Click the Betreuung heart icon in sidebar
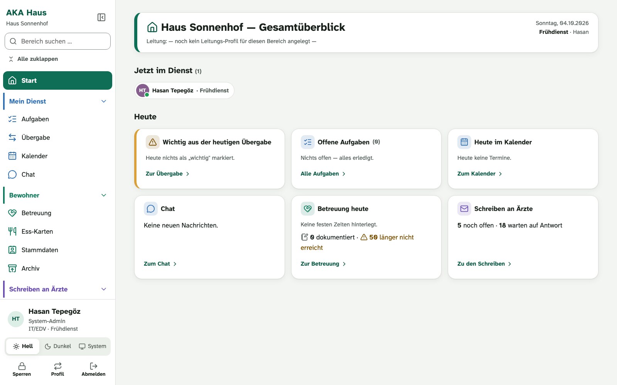Screen dimensions: 617x385 (12, 213)
